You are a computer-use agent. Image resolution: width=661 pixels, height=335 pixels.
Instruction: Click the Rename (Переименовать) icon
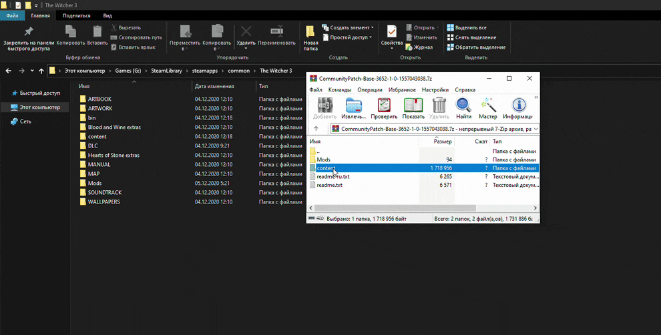pos(276,31)
